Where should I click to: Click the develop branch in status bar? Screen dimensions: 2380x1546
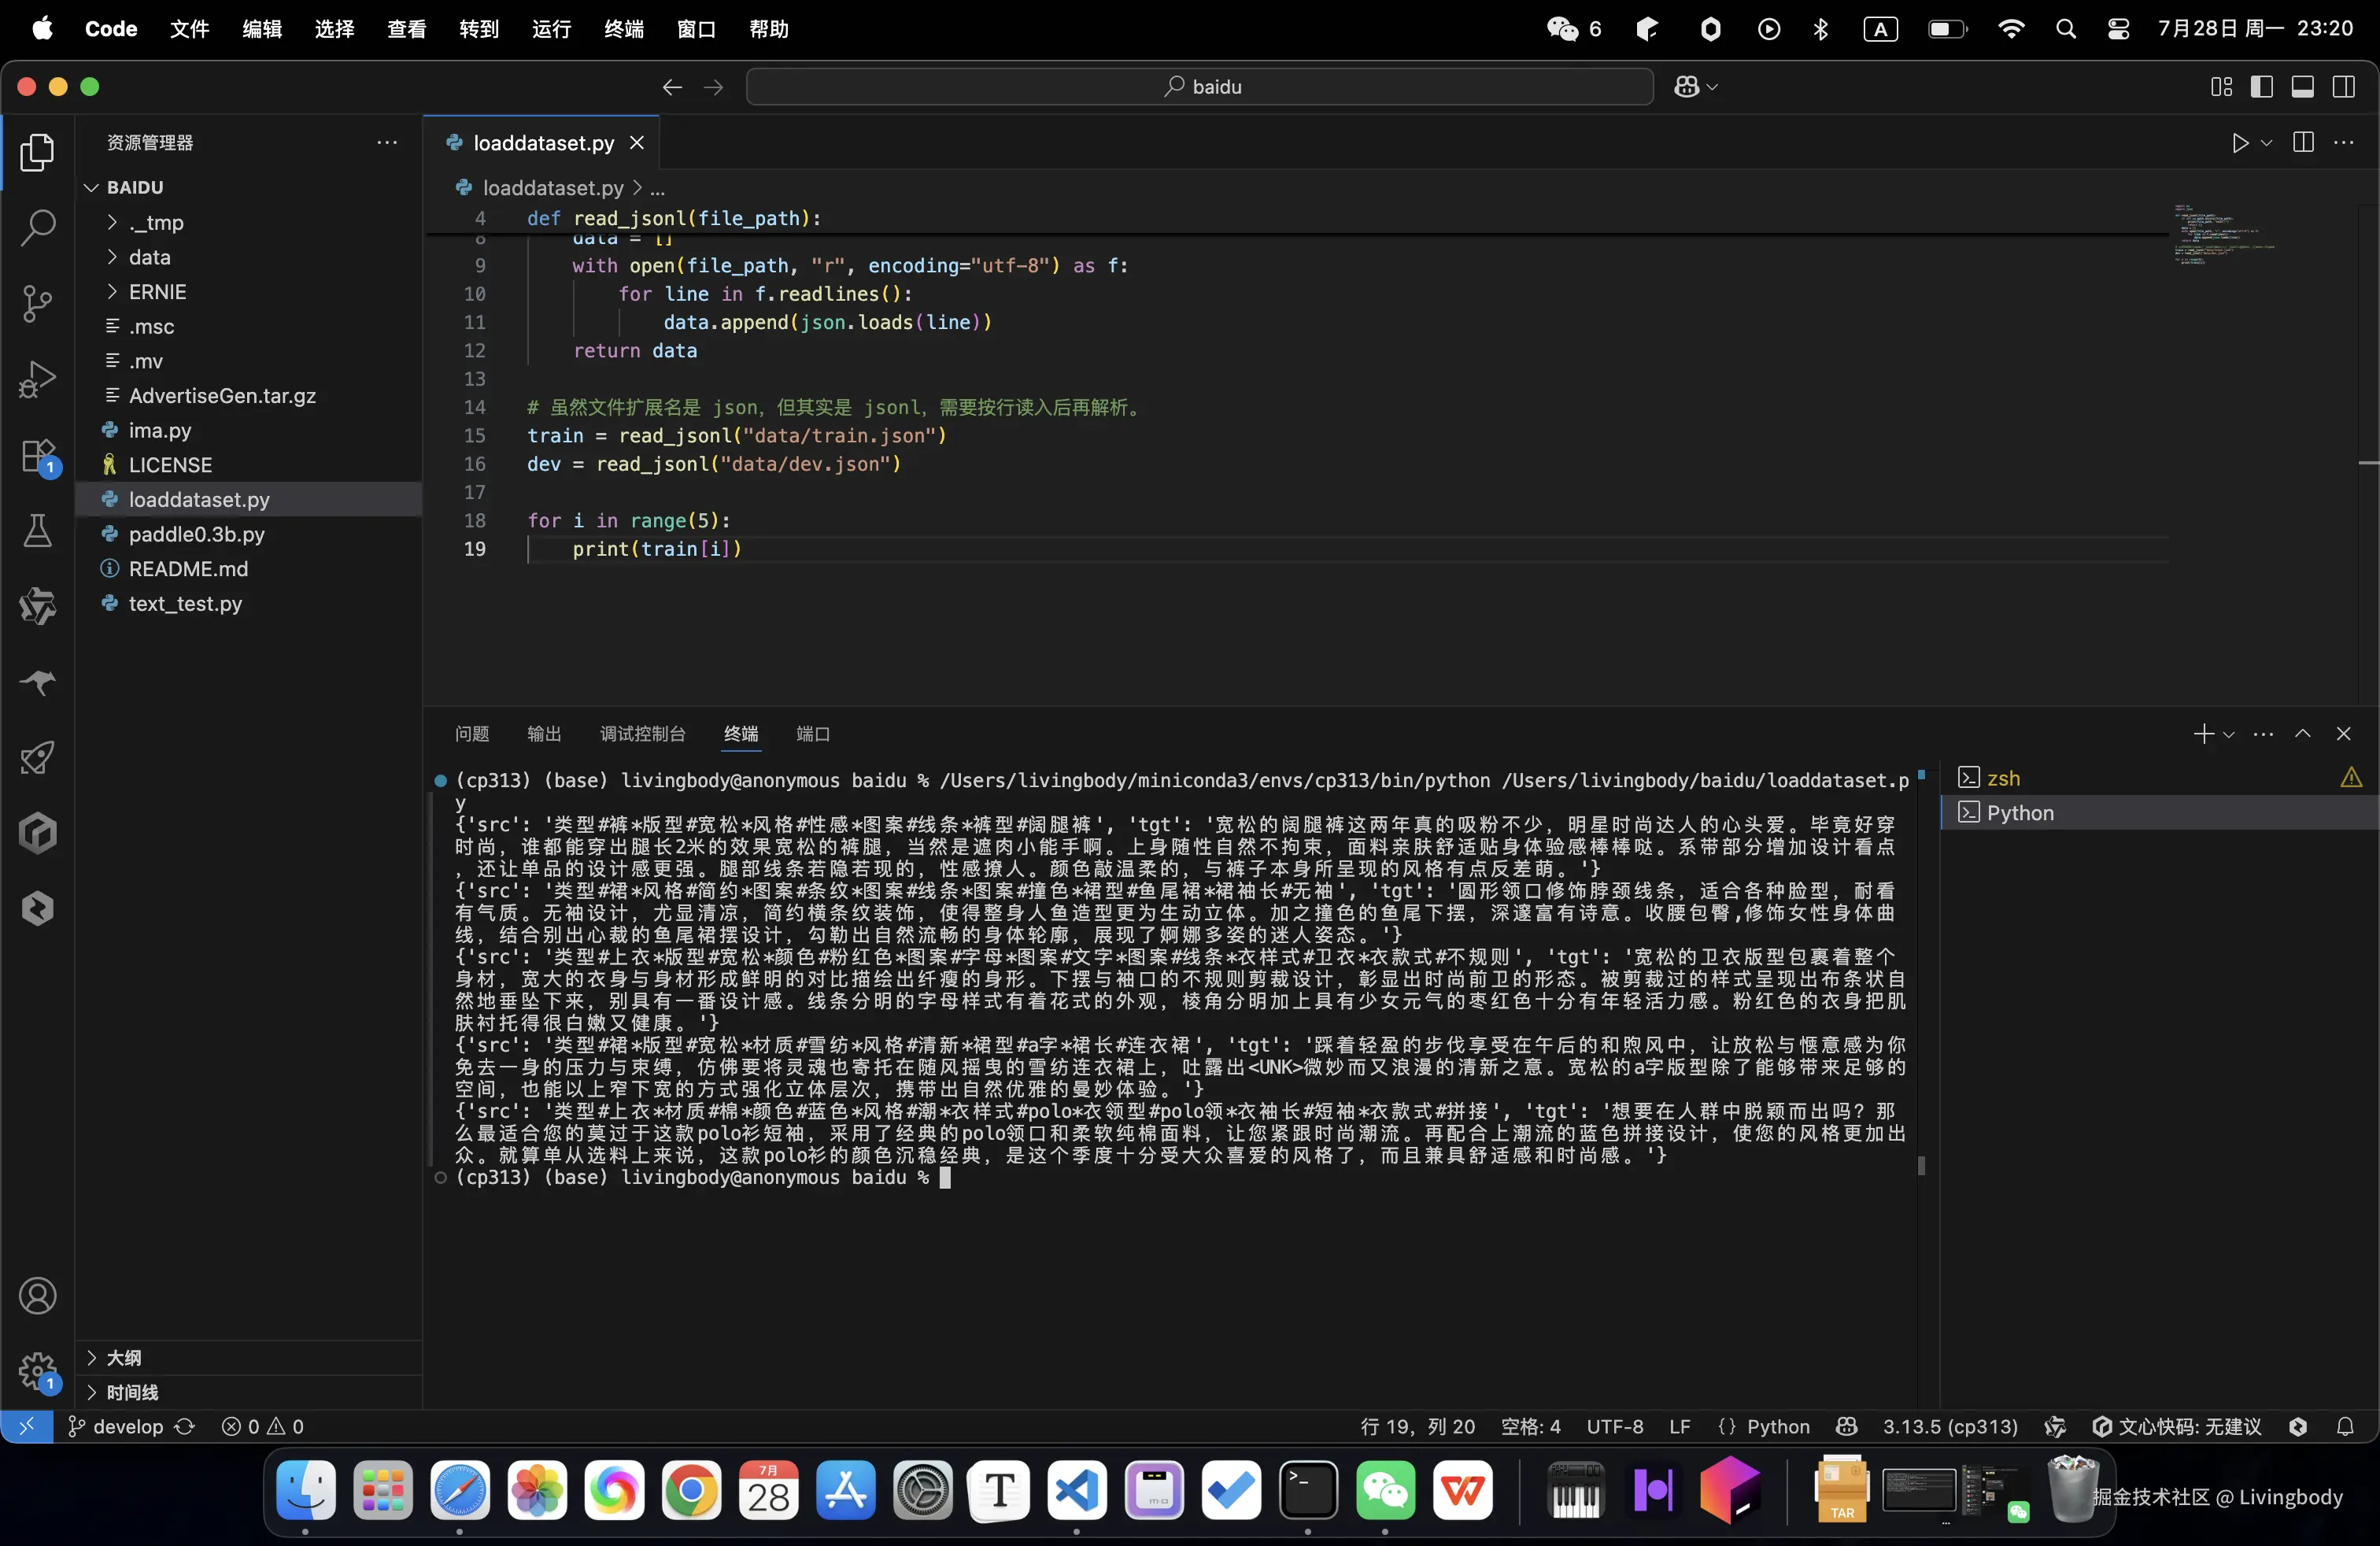(x=116, y=1427)
